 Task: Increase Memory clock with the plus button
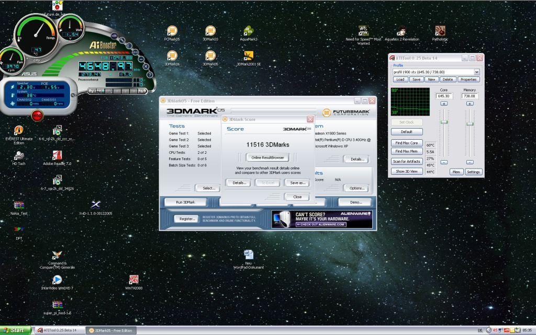(470, 104)
